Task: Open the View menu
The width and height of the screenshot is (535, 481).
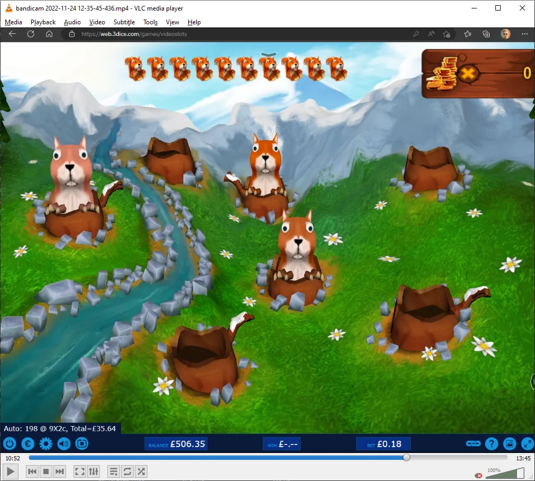Action: point(172,22)
